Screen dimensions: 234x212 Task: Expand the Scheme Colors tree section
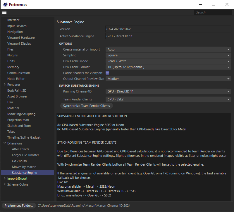coord(5,184)
